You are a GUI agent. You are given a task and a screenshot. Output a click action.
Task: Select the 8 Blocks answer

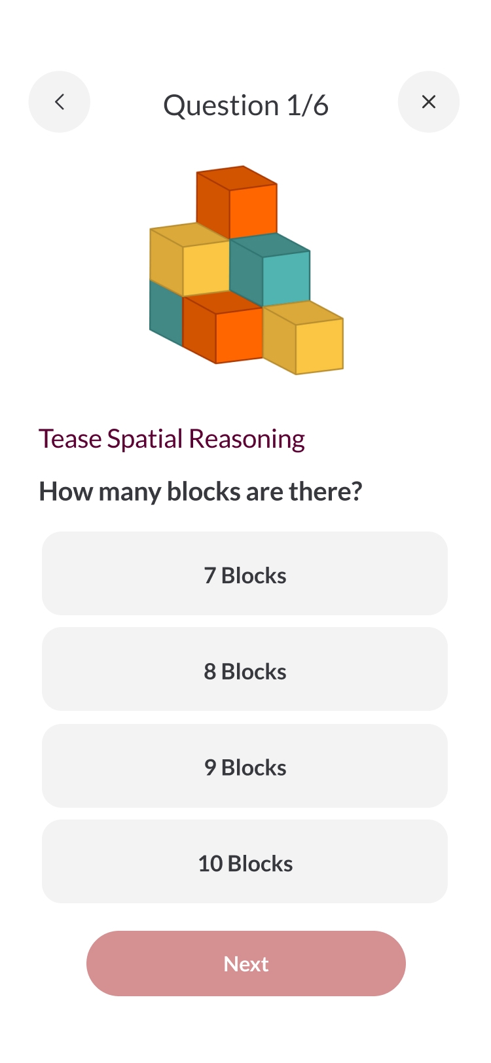click(245, 669)
